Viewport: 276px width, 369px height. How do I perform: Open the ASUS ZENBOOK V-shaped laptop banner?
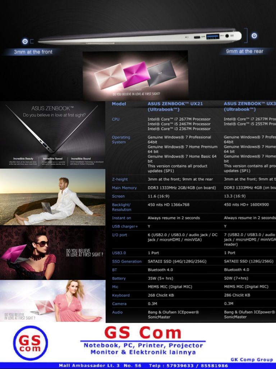[52, 135]
